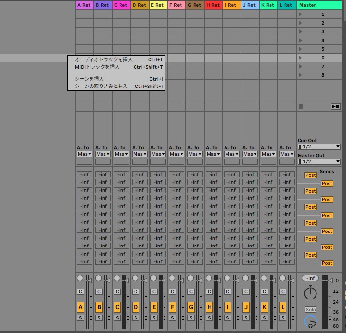The image size is (346, 333).
Task: Select the E Ret track header
Action: pos(158,5)
